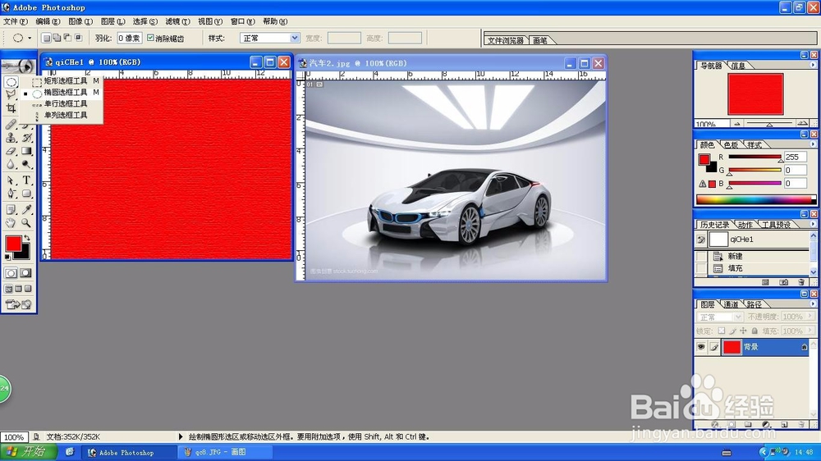Open Navigator panel options arrow
Image resolution: width=821 pixels, height=461 pixels.
813,66
